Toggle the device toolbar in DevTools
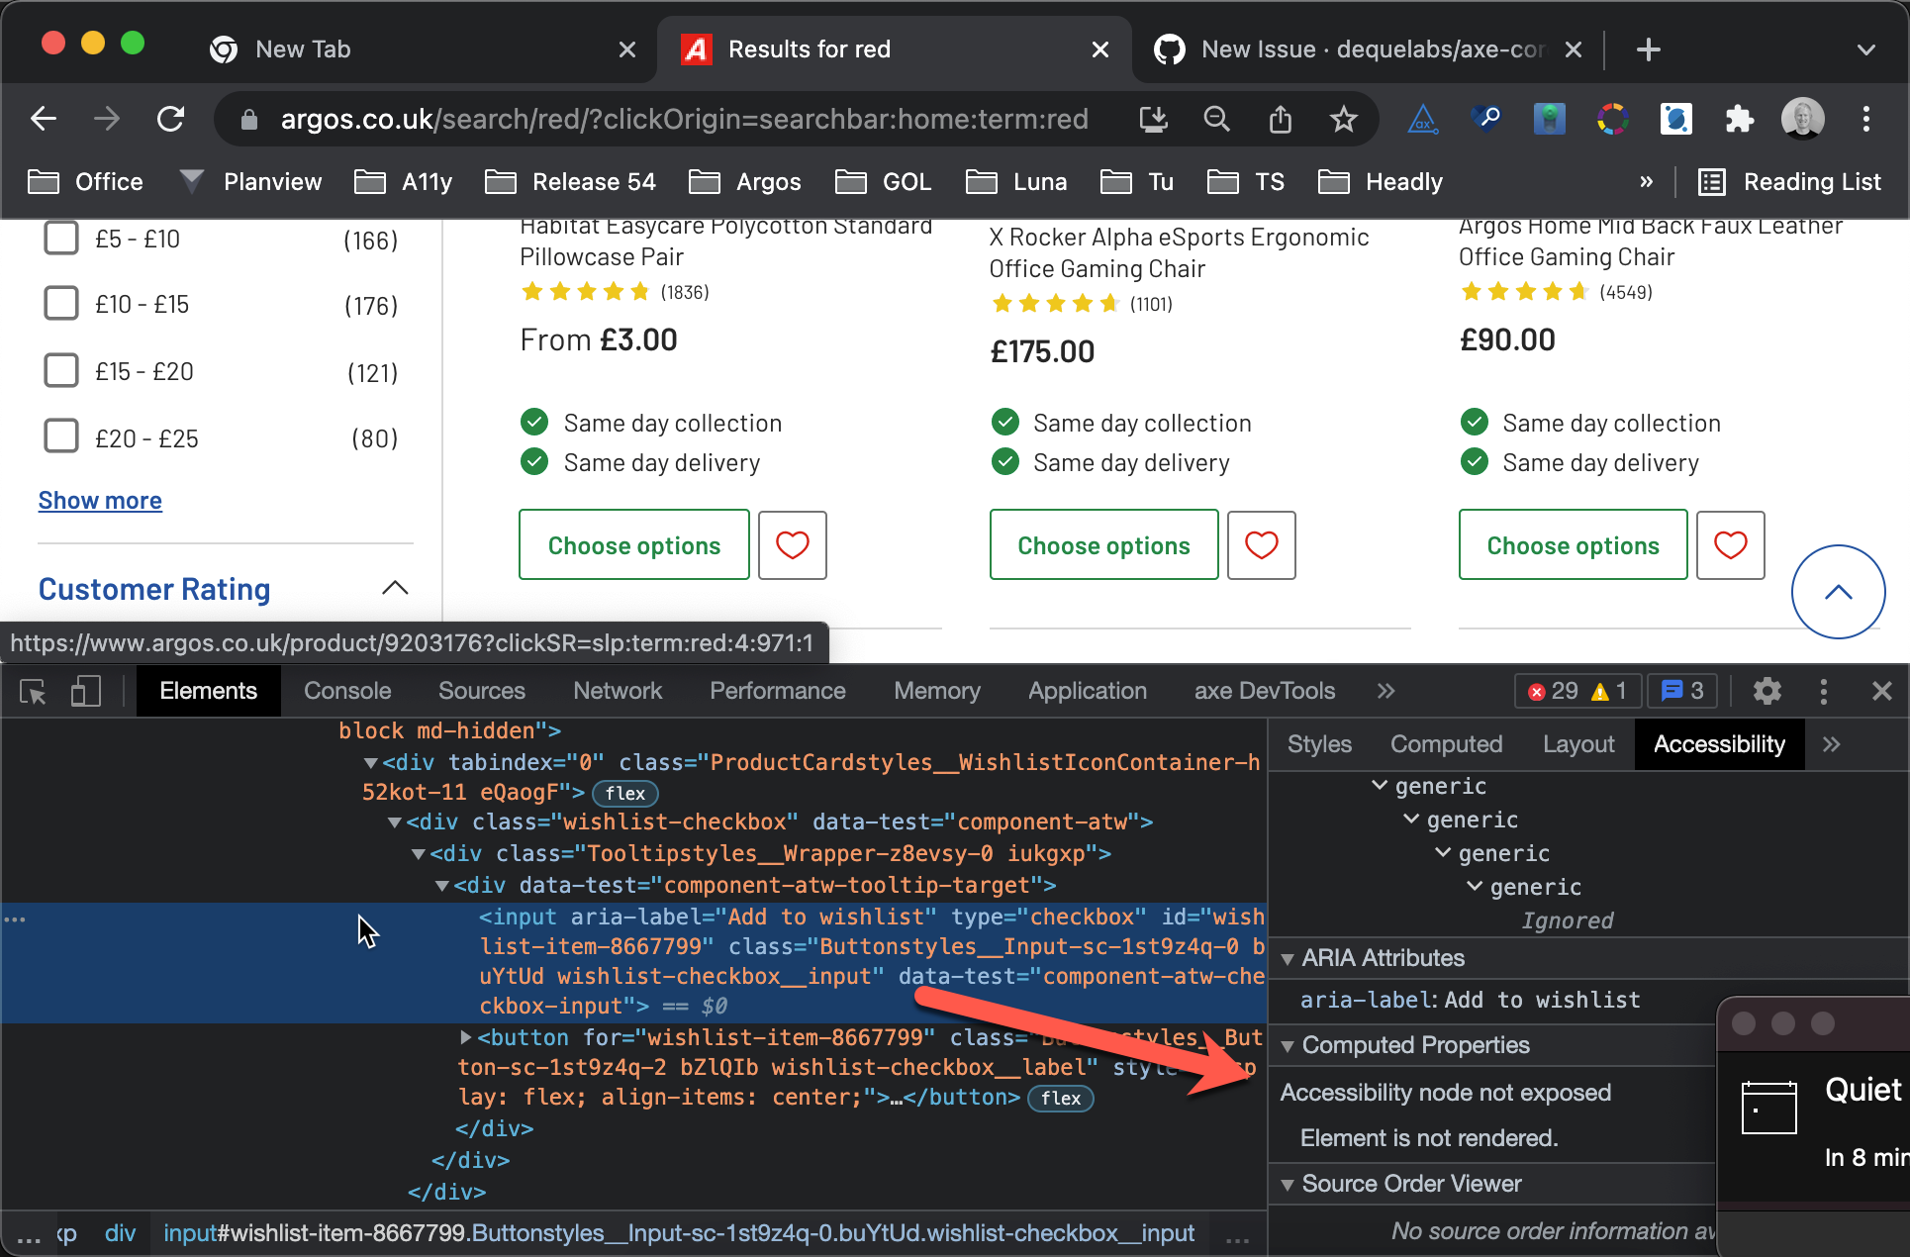1910x1257 pixels. [x=85, y=691]
